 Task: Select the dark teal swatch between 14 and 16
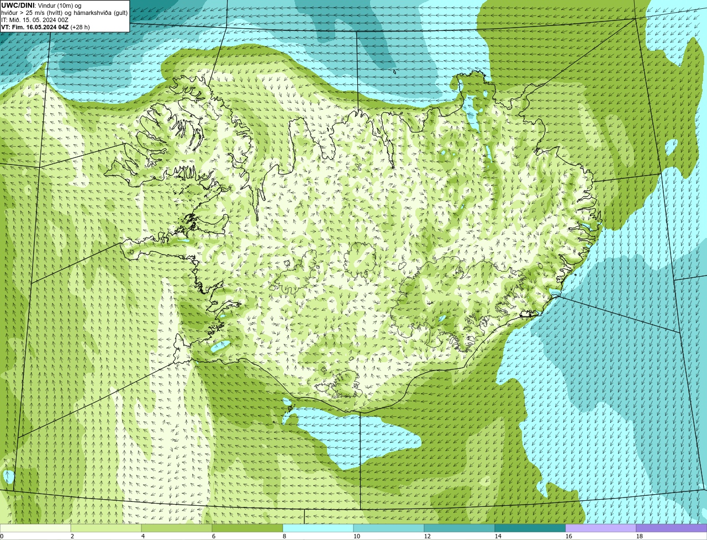click(530, 528)
